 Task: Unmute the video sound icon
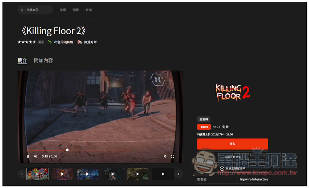tap(36, 156)
